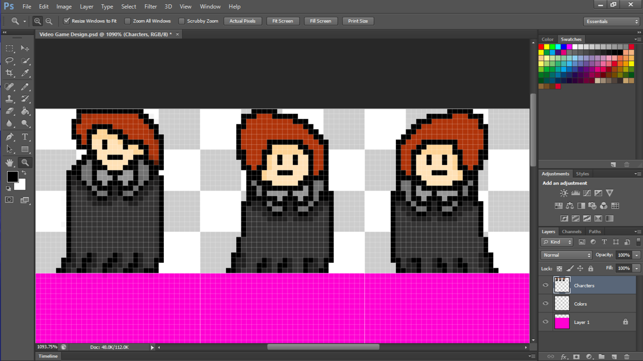Select the Path Selection tool
Image resolution: width=643 pixels, height=361 pixels.
pos(10,149)
